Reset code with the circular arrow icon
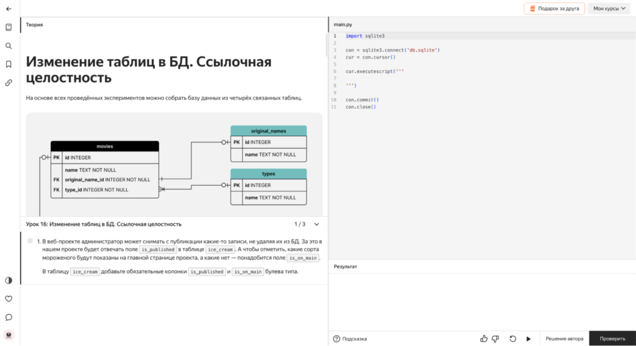 tap(512, 339)
